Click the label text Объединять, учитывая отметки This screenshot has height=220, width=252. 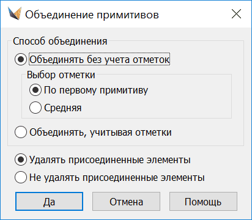pos(100,133)
